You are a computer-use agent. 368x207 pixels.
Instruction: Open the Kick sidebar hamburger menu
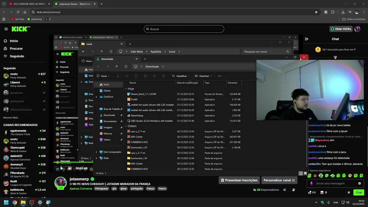6,29
